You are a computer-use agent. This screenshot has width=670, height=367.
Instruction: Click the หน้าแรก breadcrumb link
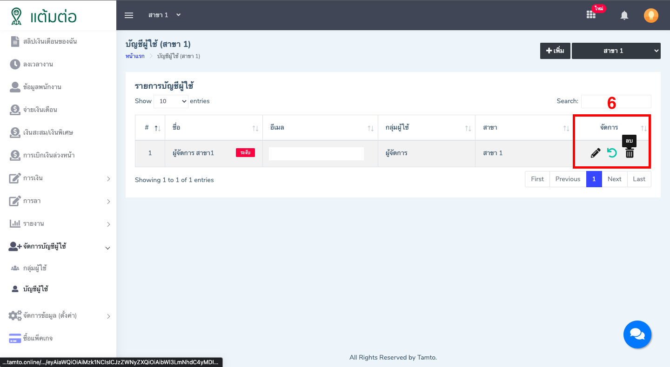pos(135,56)
